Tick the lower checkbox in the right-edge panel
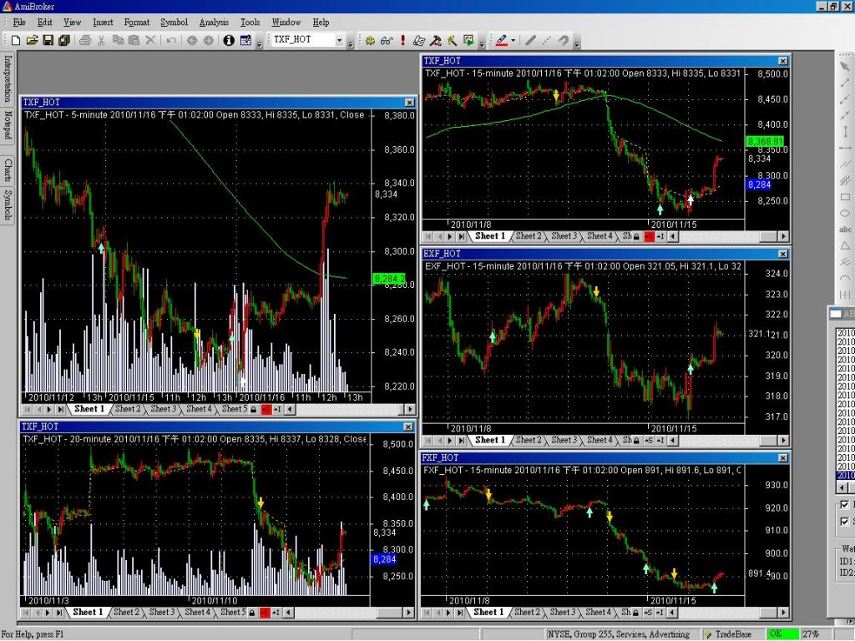 pos(845,522)
